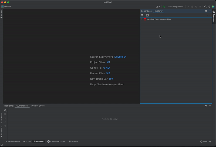Toggle the Bookmarks side stripe button
Screen dimensions: 216x147
click(1, 132)
